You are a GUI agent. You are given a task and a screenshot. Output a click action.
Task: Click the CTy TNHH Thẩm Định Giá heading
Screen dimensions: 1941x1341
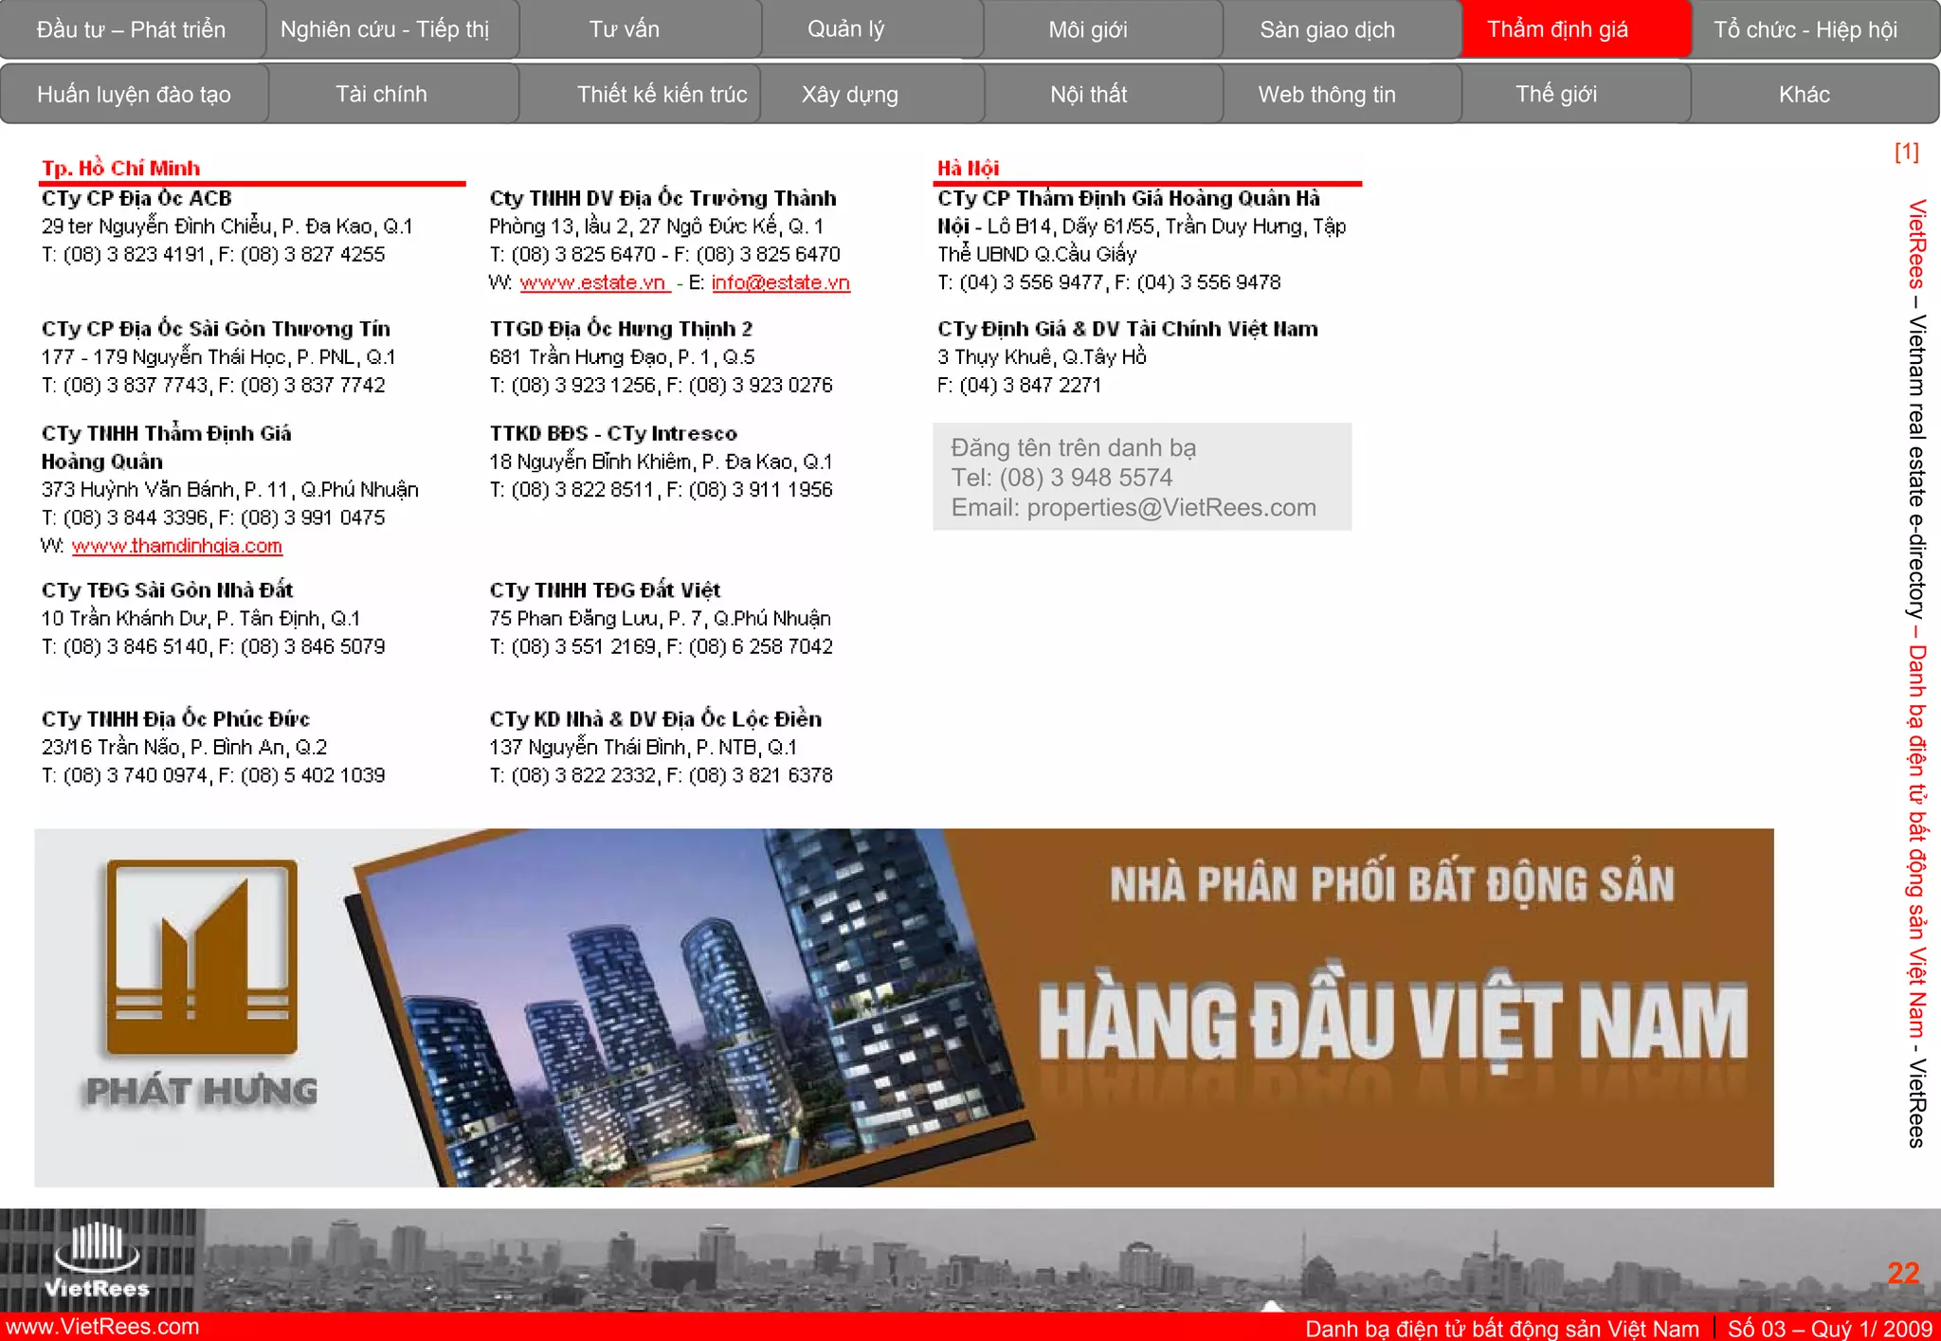coord(166,433)
